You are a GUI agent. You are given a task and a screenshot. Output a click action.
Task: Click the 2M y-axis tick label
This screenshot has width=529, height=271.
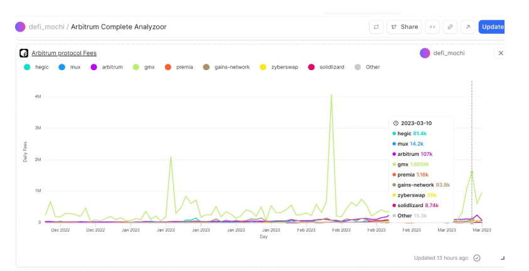click(x=38, y=160)
